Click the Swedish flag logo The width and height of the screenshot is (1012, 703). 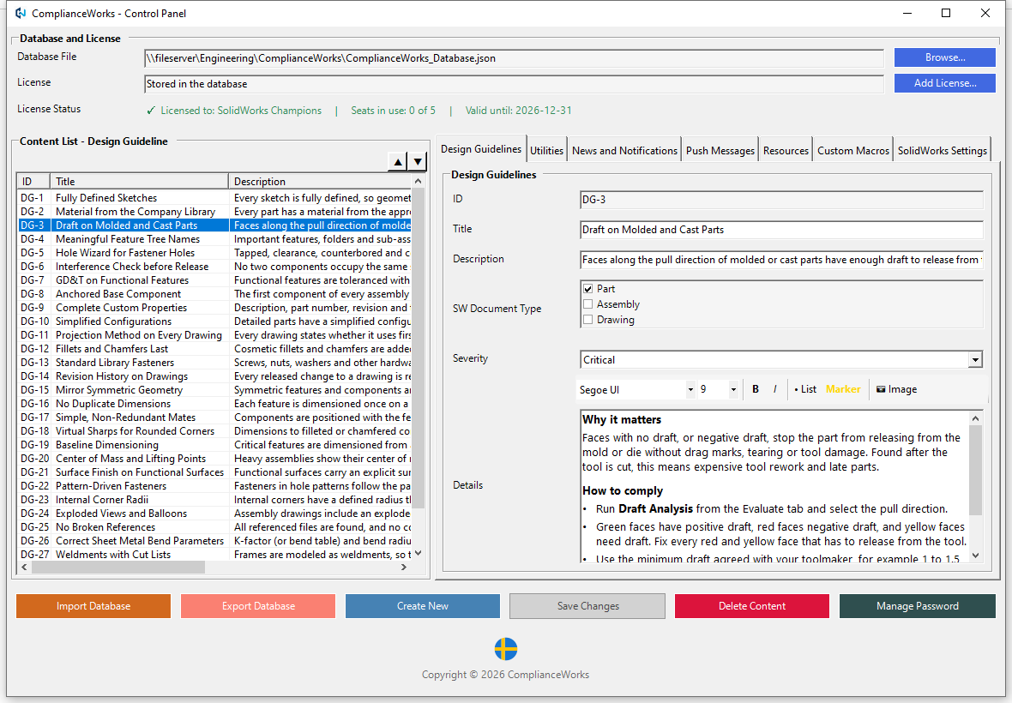[506, 649]
